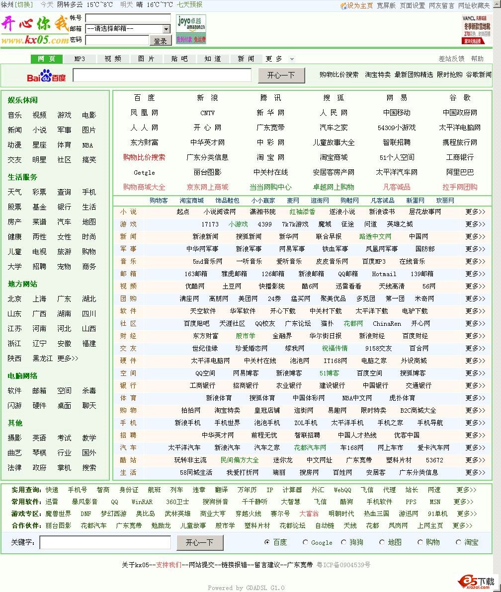Select the 地图 search radio button
Image resolution: width=501 pixels, height=592 pixels.
click(x=382, y=542)
